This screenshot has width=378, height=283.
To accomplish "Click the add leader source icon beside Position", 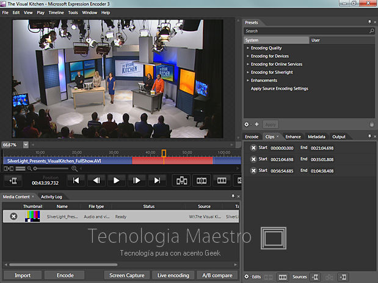I will (13, 181).
